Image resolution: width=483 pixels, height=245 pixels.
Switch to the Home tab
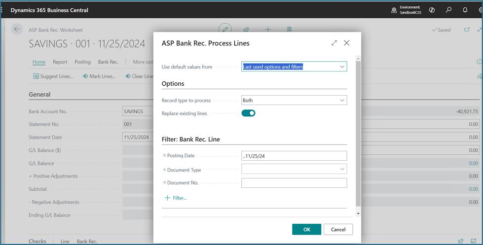click(x=39, y=62)
